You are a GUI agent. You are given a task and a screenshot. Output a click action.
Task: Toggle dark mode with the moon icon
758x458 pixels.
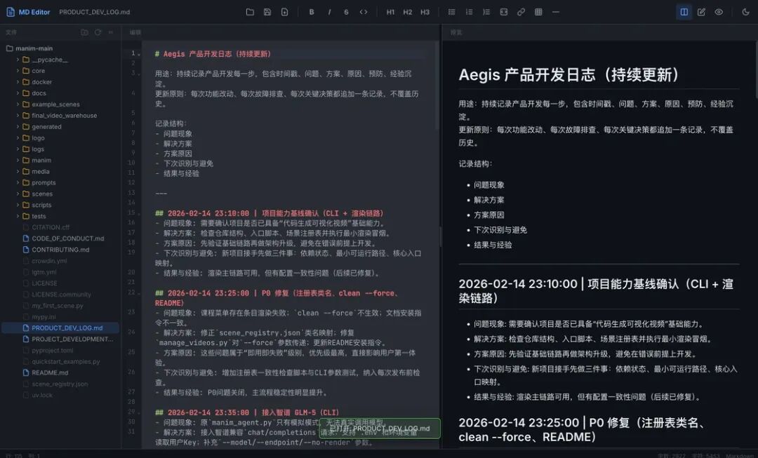click(745, 12)
